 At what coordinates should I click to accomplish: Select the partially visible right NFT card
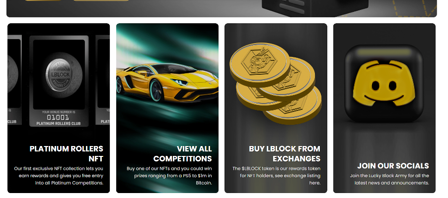click(103, 80)
